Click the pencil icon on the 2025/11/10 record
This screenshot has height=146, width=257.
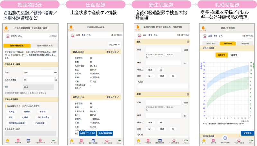click(118, 97)
